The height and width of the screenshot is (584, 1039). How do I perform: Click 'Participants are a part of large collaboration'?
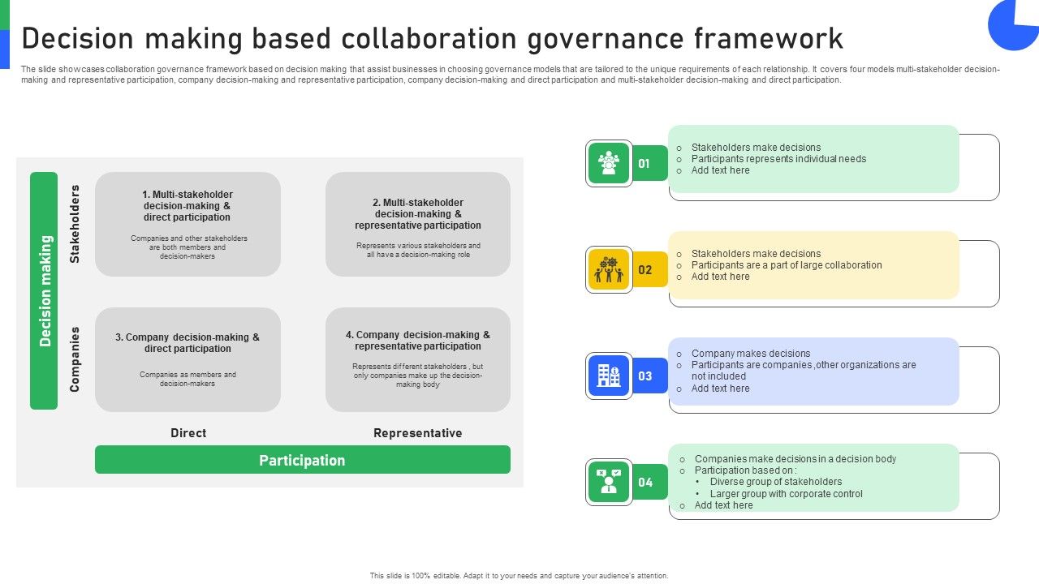click(787, 265)
